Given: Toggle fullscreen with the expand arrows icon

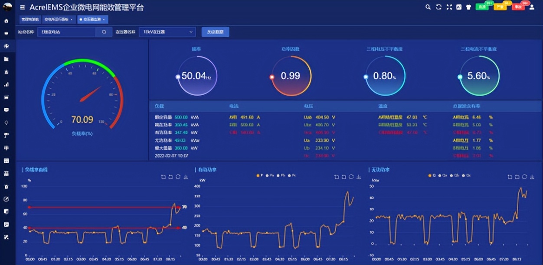Looking at the screenshot, I should click(449, 7).
